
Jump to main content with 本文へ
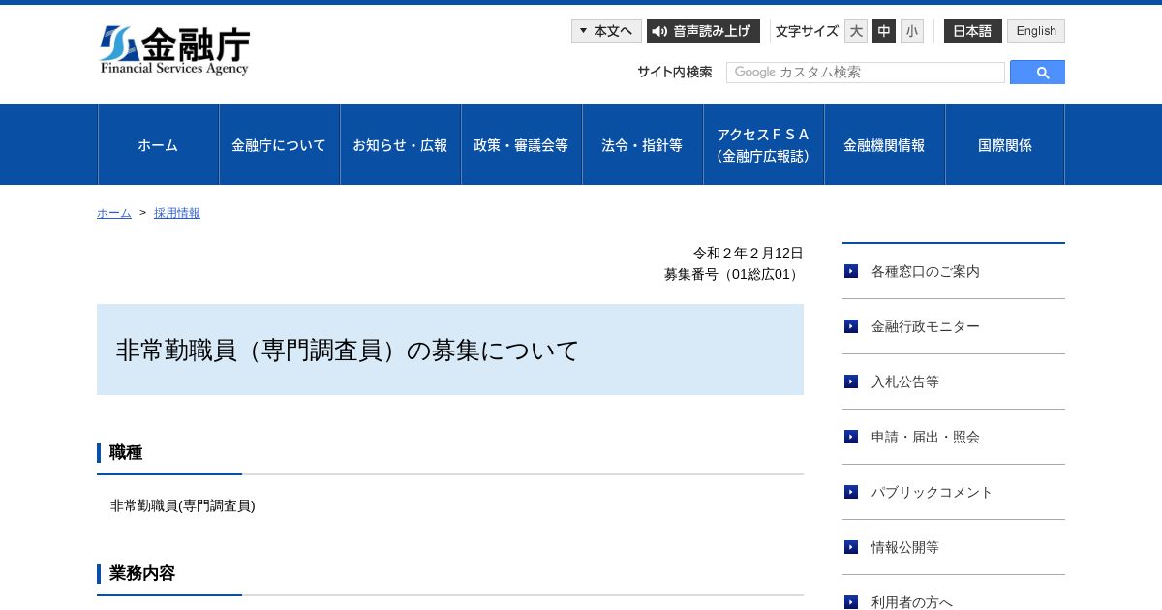pos(606,31)
